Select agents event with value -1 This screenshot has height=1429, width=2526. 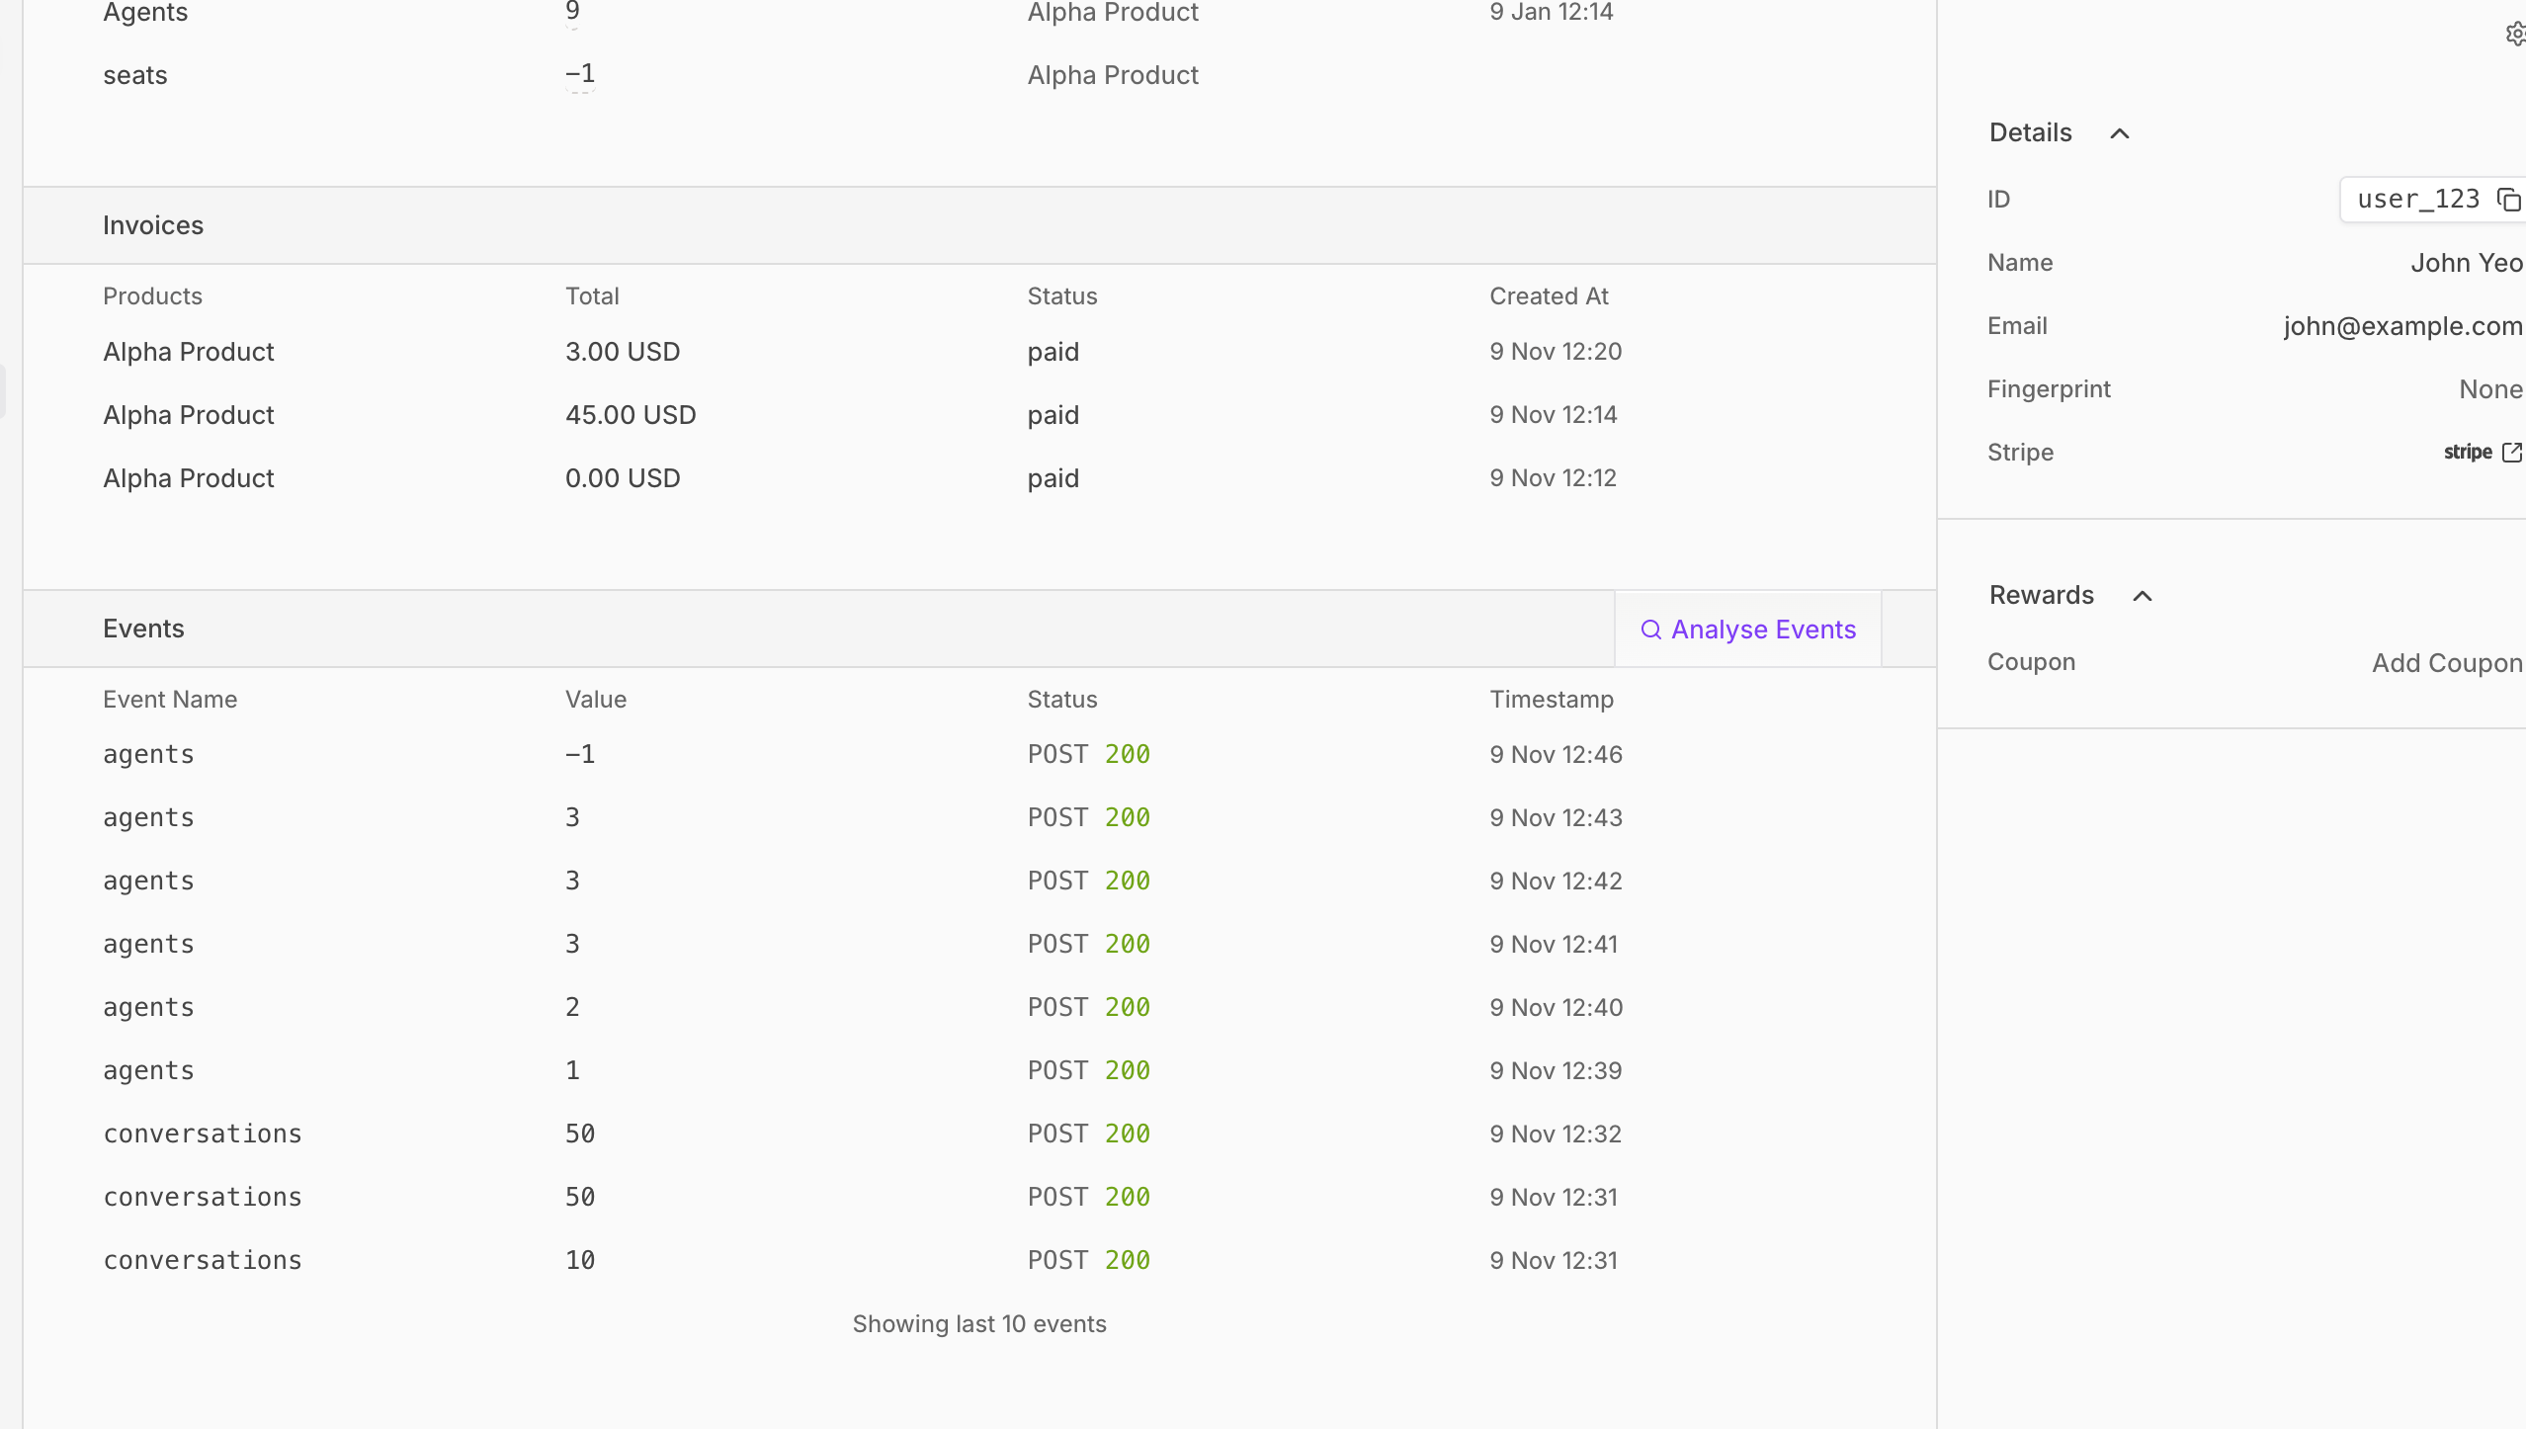[148, 755]
